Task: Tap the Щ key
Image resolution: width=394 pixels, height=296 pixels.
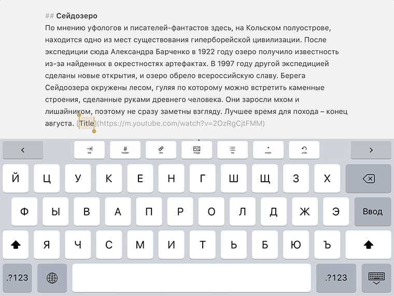Action: pyautogui.click(x=265, y=179)
